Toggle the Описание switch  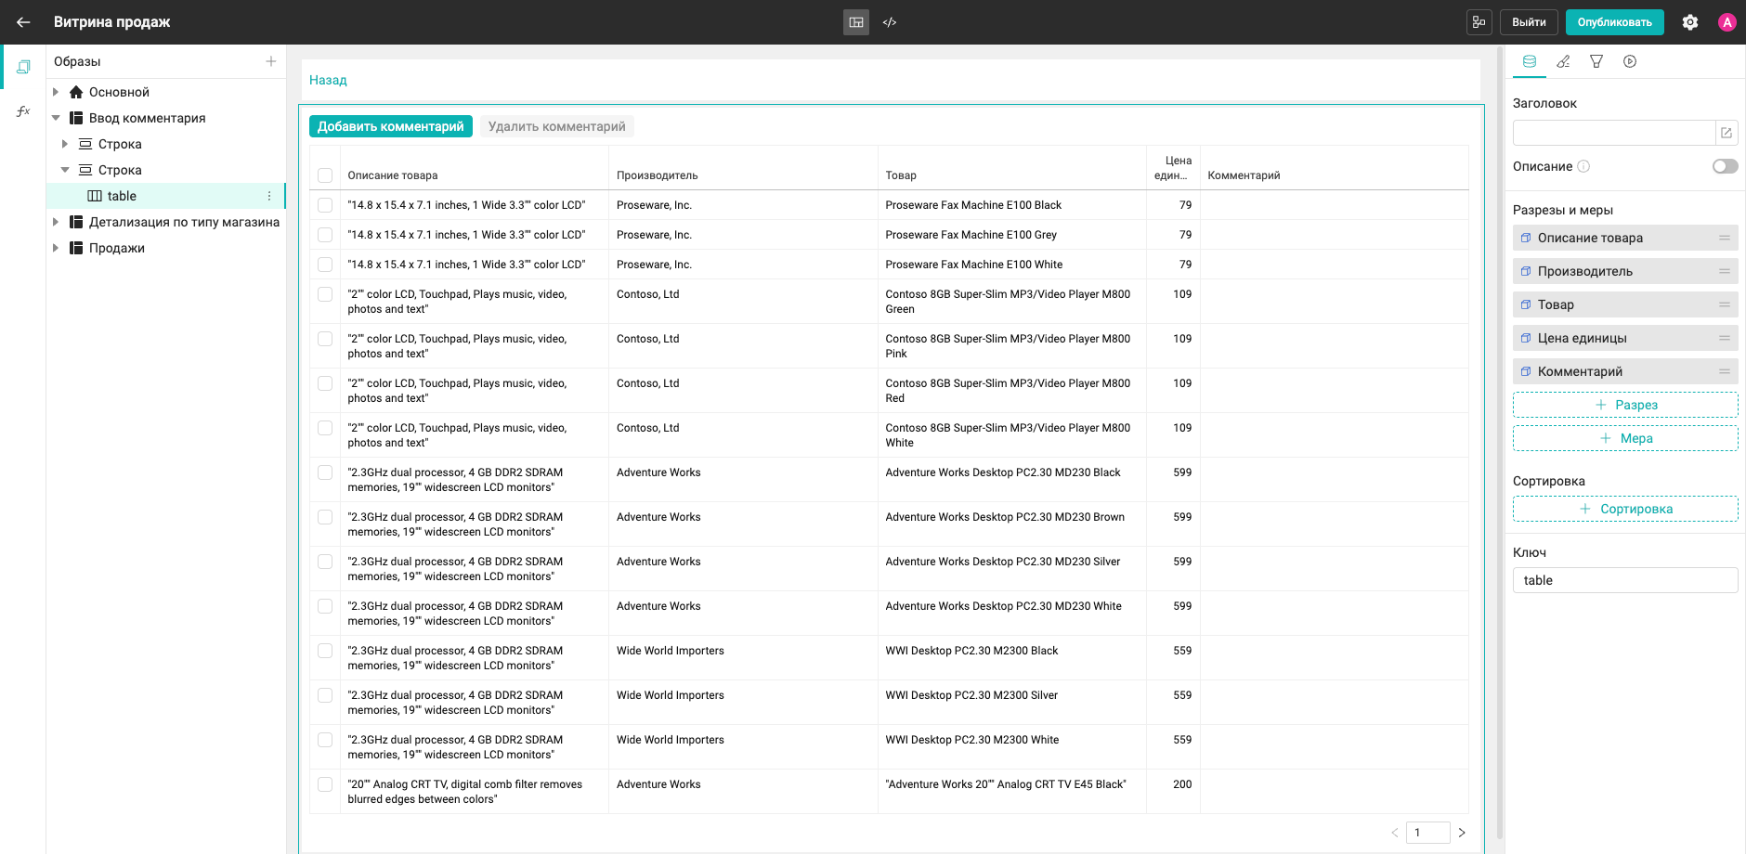1726,166
